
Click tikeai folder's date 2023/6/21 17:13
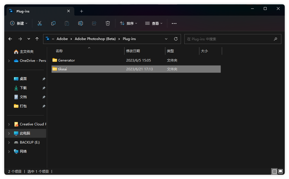tap(140, 69)
